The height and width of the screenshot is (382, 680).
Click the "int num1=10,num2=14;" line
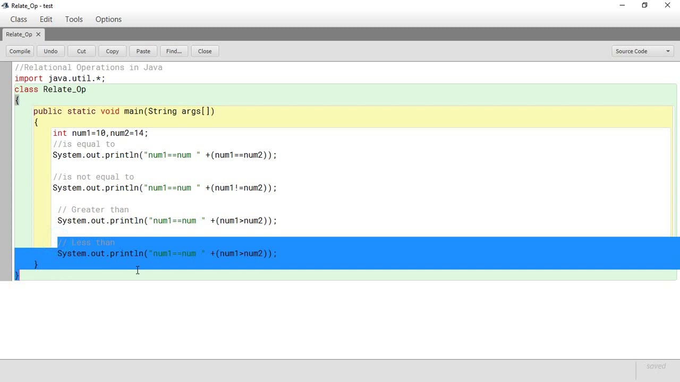(x=100, y=133)
